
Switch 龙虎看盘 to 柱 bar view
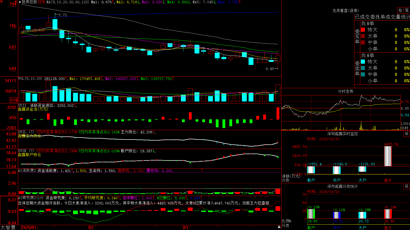click(x=400, y=10)
